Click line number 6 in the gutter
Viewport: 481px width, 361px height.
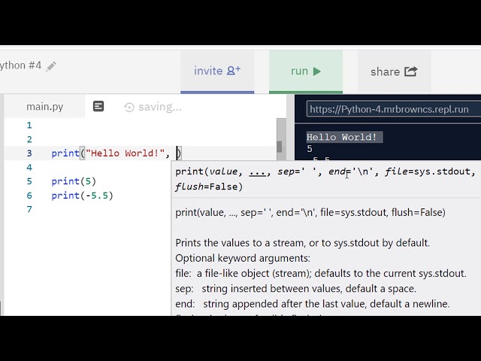coord(29,196)
